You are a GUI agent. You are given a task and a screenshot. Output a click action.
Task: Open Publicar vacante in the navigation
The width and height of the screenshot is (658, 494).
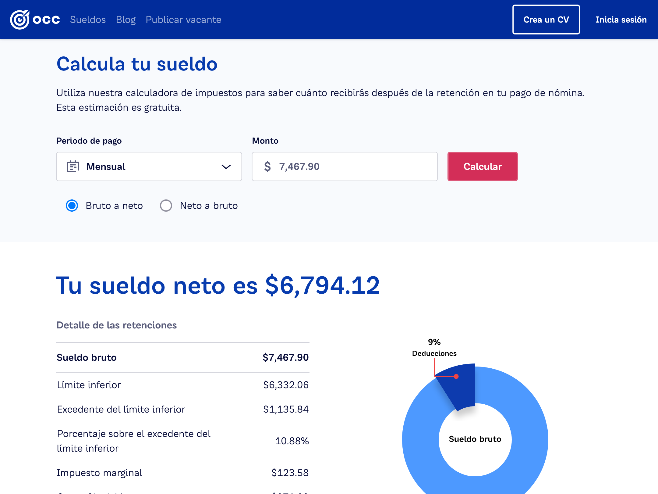[x=183, y=20]
